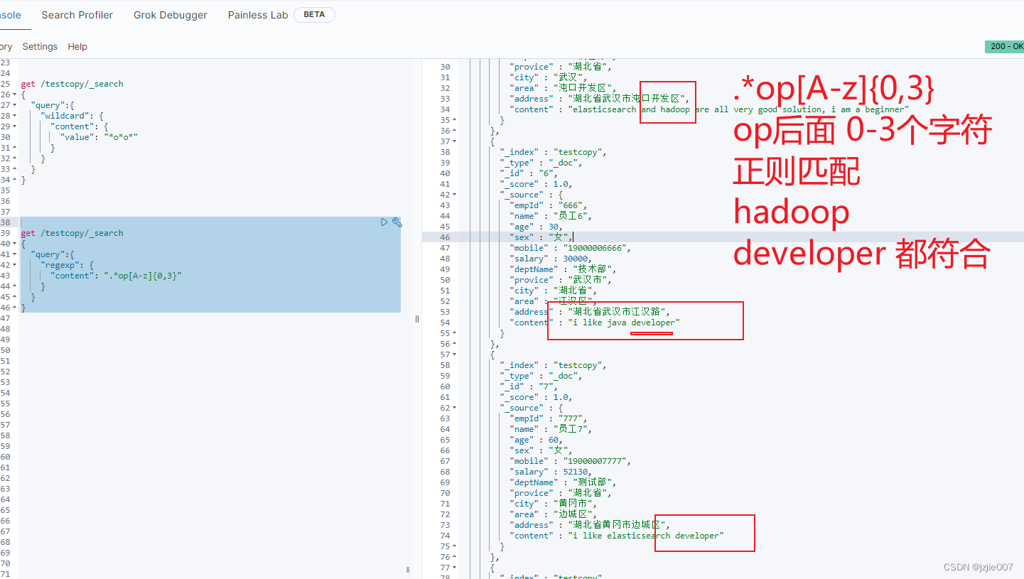Click the fold-end arrow at output line 55

click(x=455, y=333)
